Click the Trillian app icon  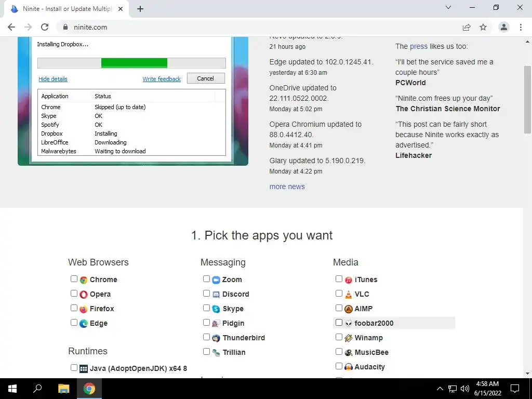pos(216,353)
